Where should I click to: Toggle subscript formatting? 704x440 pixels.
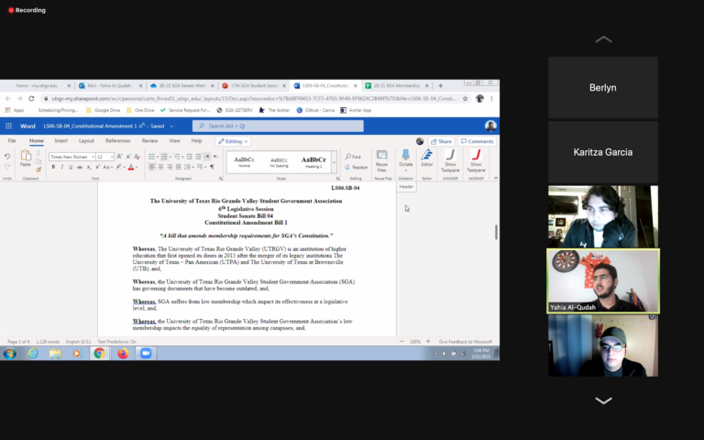click(89, 167)
